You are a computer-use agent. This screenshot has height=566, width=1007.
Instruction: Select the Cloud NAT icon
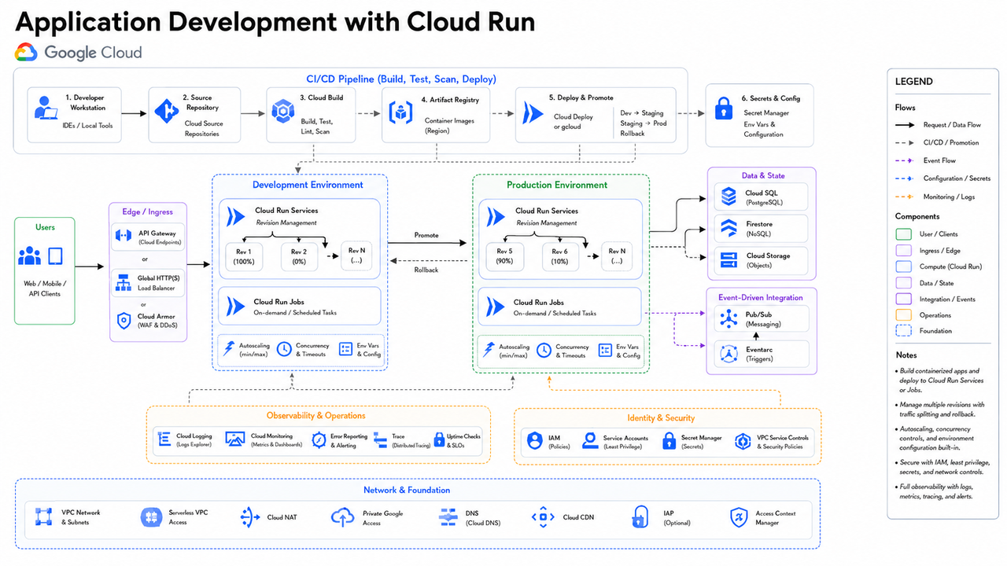coord(250,516)
